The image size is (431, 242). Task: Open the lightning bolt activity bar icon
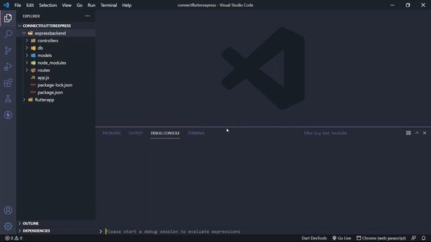pos(8,115)
